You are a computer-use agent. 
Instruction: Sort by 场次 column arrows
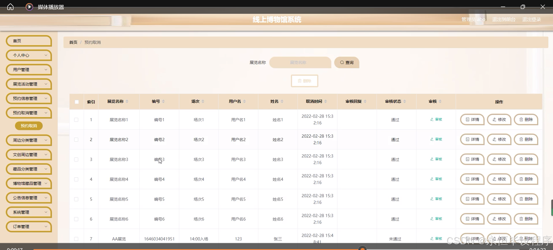pos(203,101)
